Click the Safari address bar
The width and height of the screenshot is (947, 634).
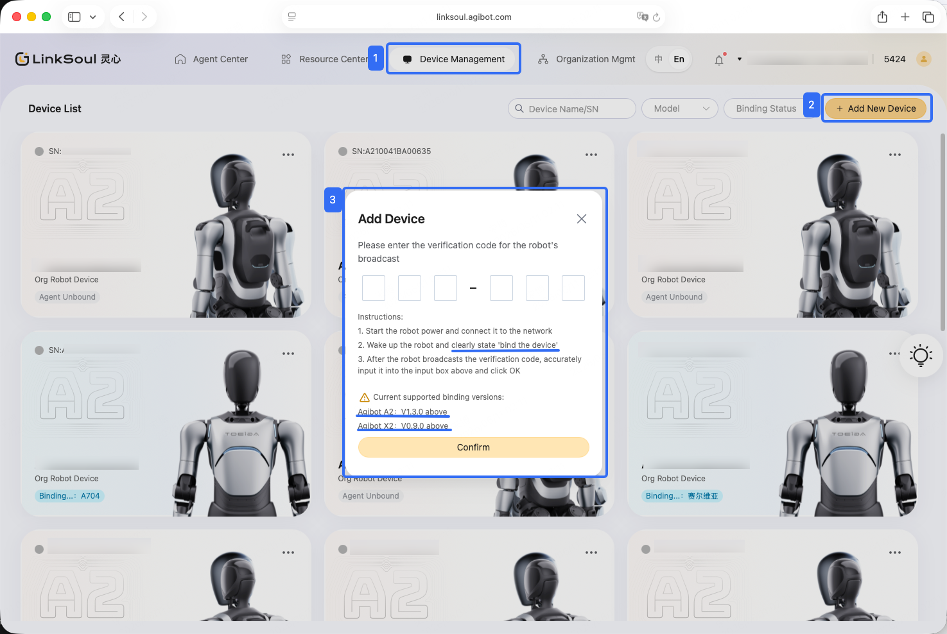474,17
